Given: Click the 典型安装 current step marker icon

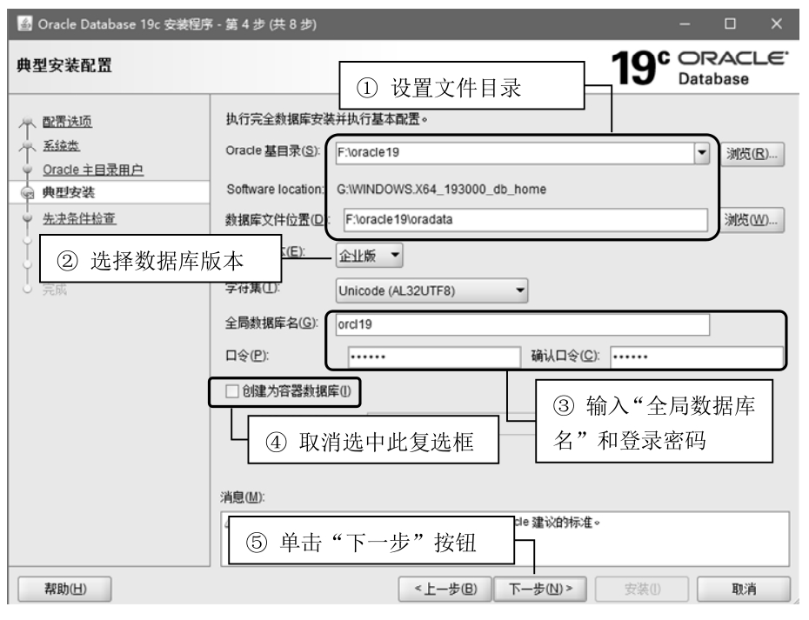Looking at the screenshot, I should tap(27, 193).
